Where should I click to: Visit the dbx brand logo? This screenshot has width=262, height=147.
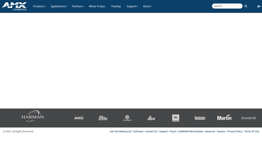pyautogui.click(x=151, y=118)
